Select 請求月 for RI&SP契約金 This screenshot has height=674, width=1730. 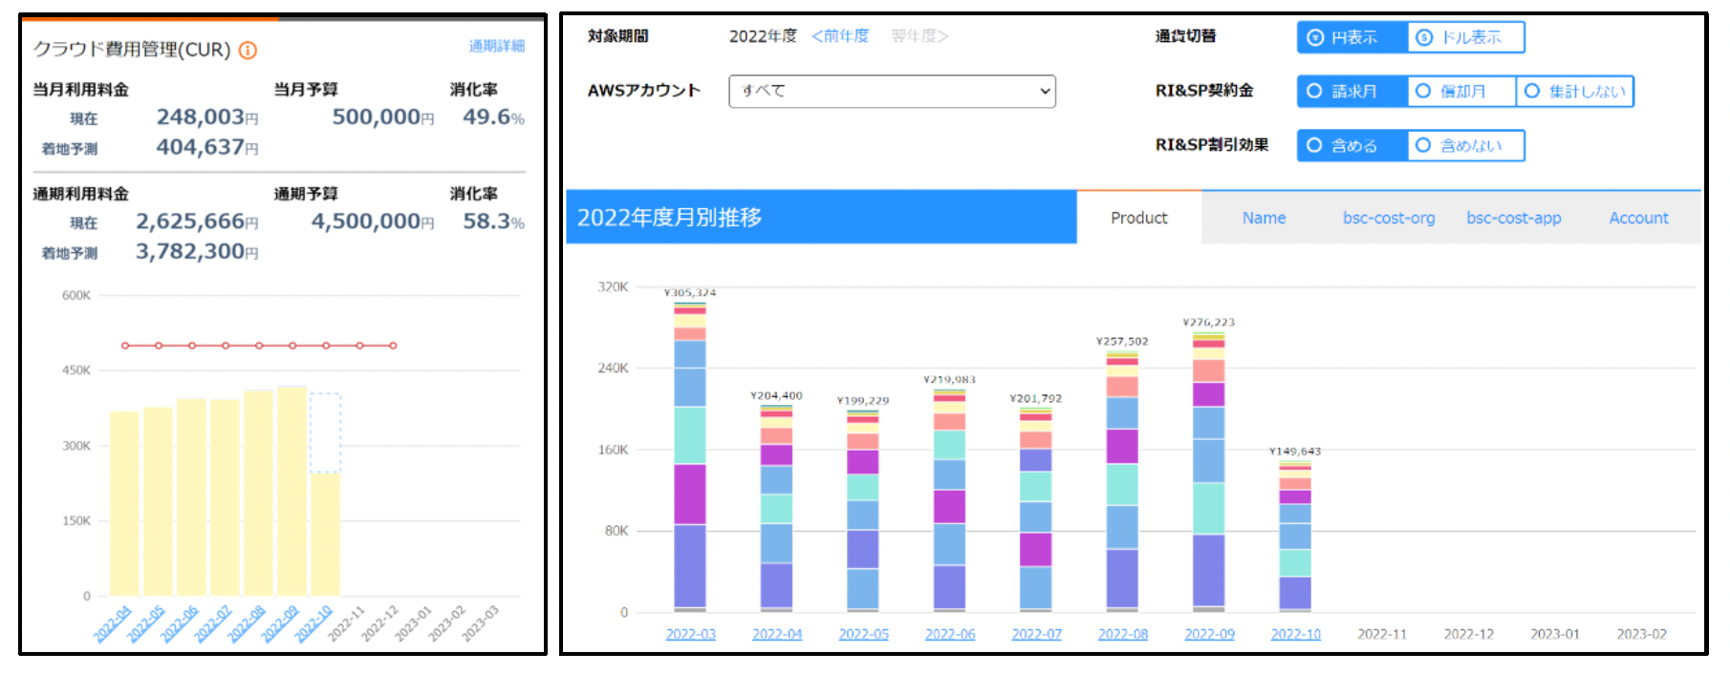pos(1352,92)
